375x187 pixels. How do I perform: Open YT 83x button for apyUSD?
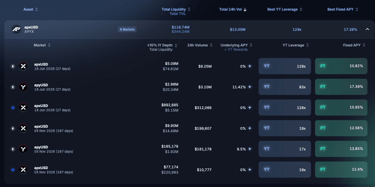[285, 87]
